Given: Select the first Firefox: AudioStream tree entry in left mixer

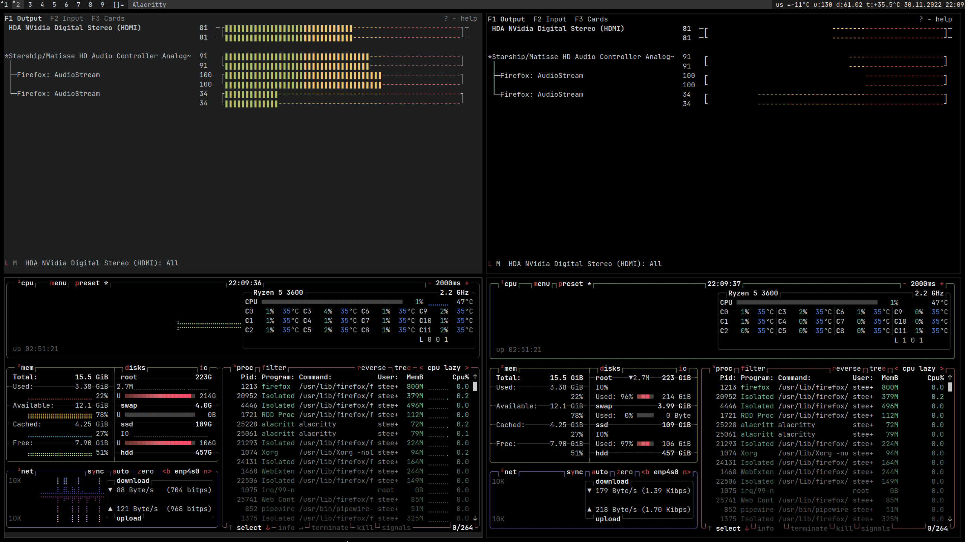Looking at the screenshot, I should 58,75.
